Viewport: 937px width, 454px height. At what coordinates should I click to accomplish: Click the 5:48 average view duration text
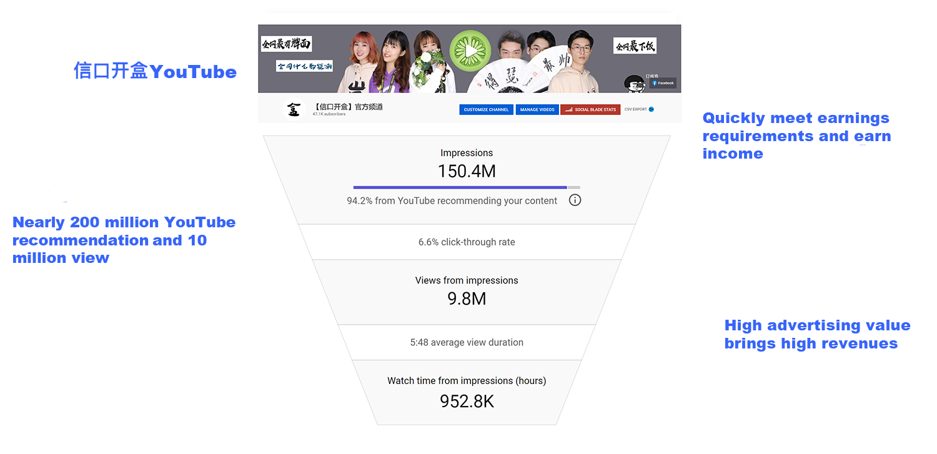(467, 342)
